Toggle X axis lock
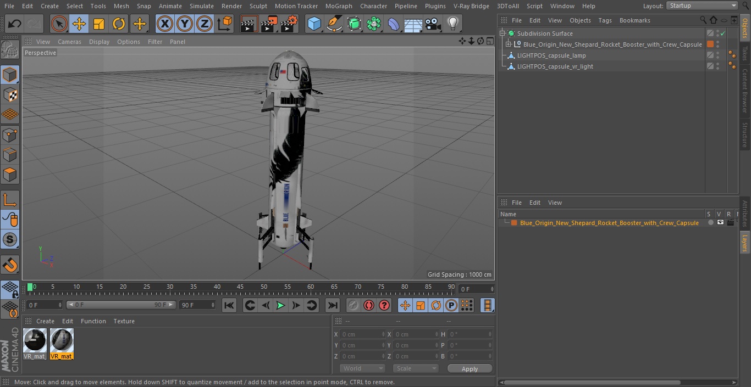The width and height of the screenshot is (751, 387). [165, 24]
